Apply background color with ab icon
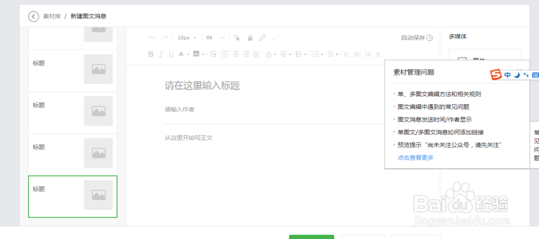Viewport: 539px width, 239px height. pyautogui.click(x=196, y=54)
